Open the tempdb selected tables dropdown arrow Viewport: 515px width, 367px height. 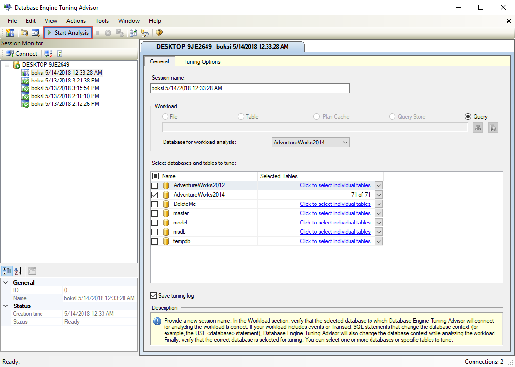point(379,241)
